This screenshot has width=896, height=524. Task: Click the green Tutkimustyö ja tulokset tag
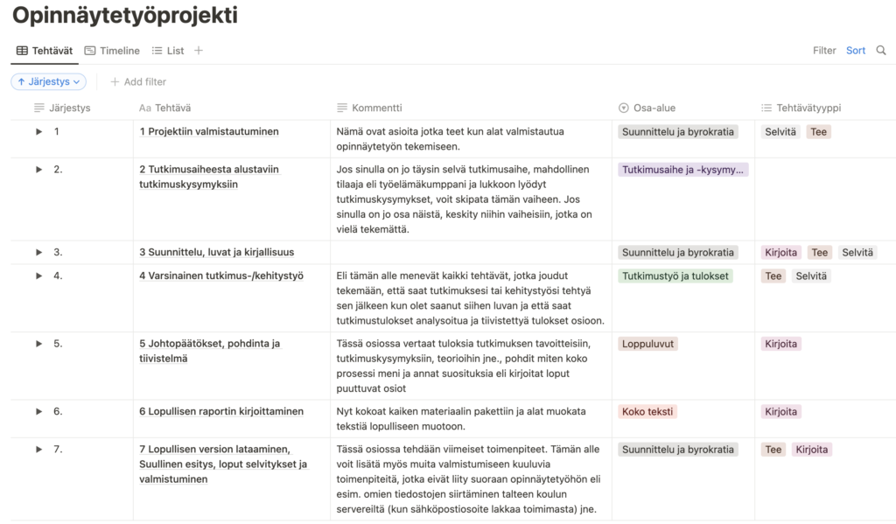tap(675, 276)
